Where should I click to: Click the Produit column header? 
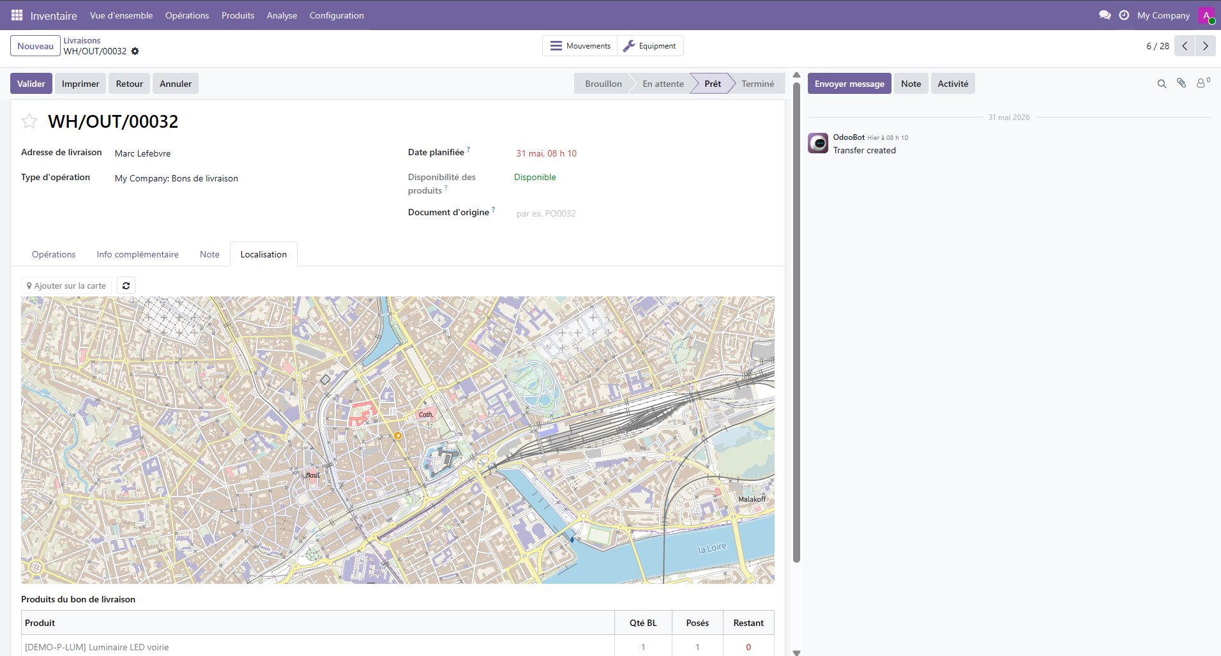[317, 623]
